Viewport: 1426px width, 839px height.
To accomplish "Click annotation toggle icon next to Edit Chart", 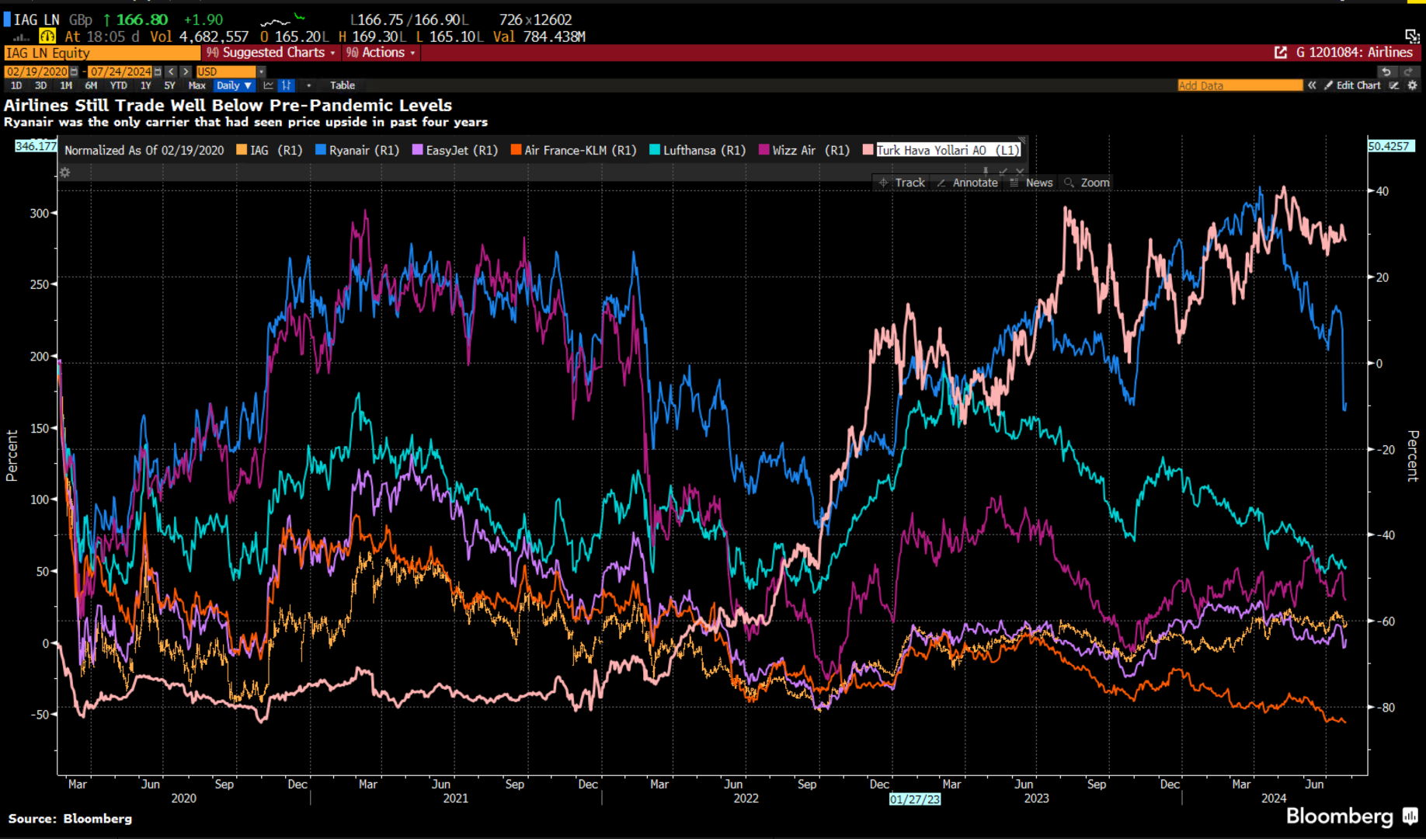I will [1394, 85].
